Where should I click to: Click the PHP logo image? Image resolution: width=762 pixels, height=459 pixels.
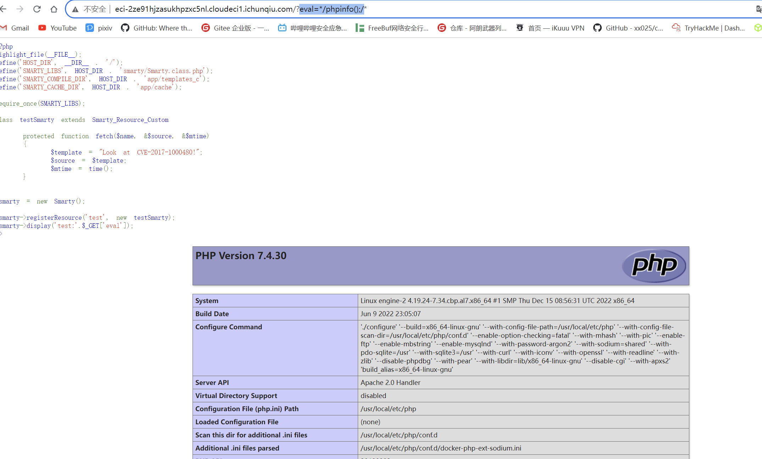pyautogui.click(x=654, y=266)
